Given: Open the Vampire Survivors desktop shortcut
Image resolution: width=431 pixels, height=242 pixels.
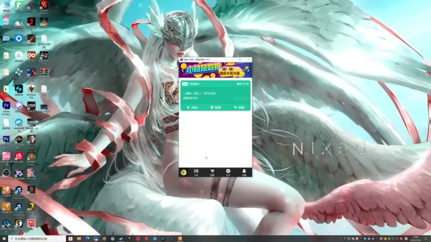Looking at the screenshot, I should pos(44,6).
